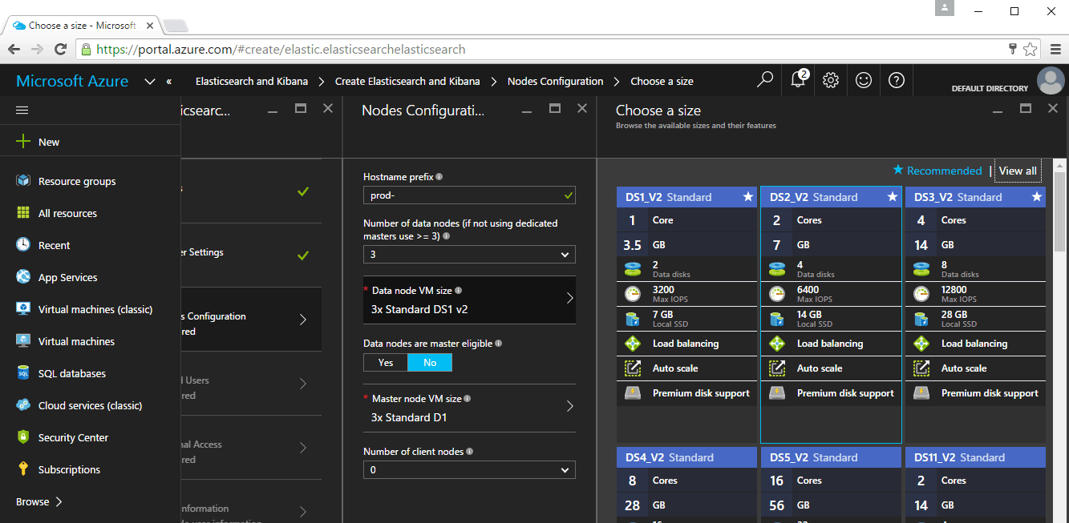The width and height of the screenshot is (1069, 523).
Task: Keep master eligibility set to No
Action: tap(430, 362)
